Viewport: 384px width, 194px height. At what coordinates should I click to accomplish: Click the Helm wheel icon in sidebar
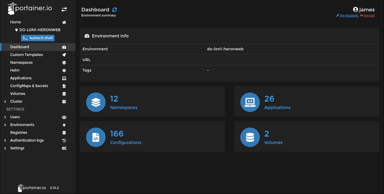point(64,70)
